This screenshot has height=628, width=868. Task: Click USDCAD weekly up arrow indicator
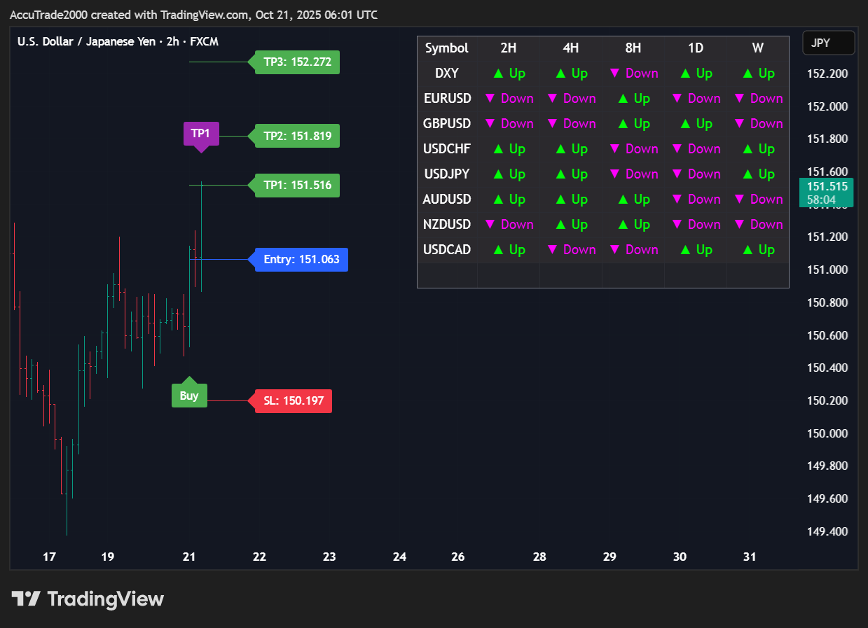pos(748,250)
